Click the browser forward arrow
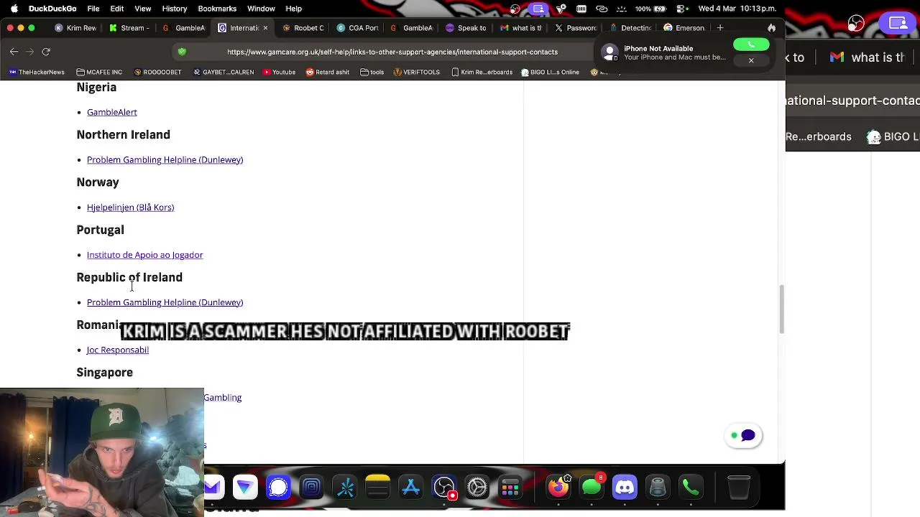Image resolution: width=920 pixels, height=517 pixels. (x=29, y=52)
